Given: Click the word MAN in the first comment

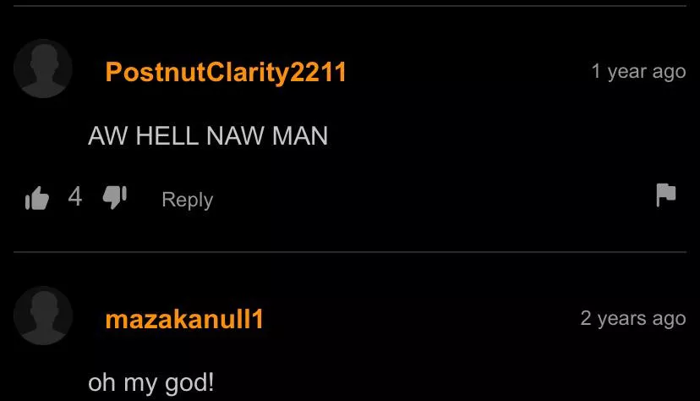Looking at the screenshot, I should click(x=300, y=135).
